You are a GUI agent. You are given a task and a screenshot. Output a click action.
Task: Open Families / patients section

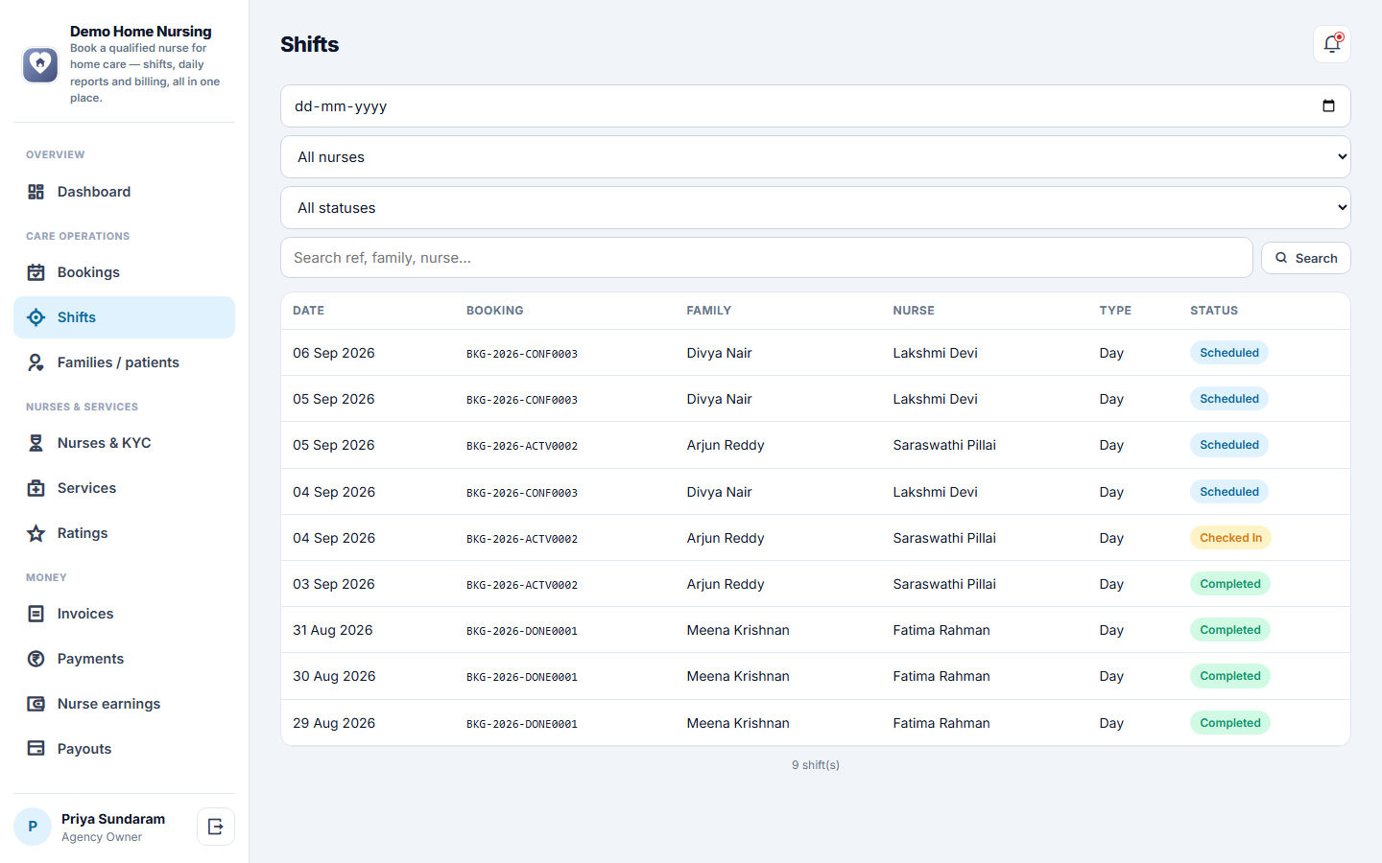point(124,362)
